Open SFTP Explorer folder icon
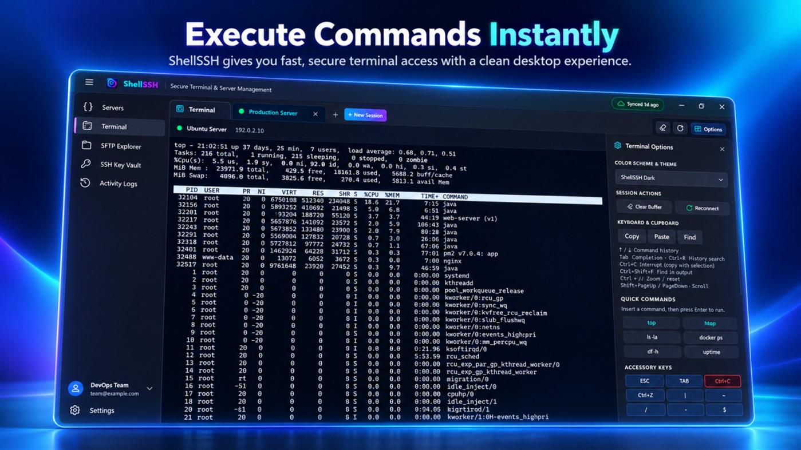The image size is (801, 450). pyautogui.click(x=86, y=145)
